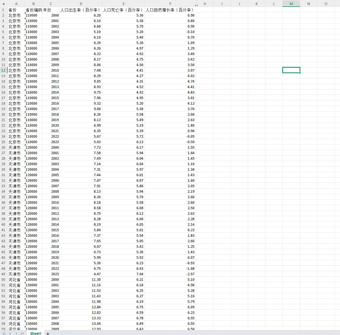This screenshot has height=335, width=340.
Task: Select column B header
Action: [34, 4]
